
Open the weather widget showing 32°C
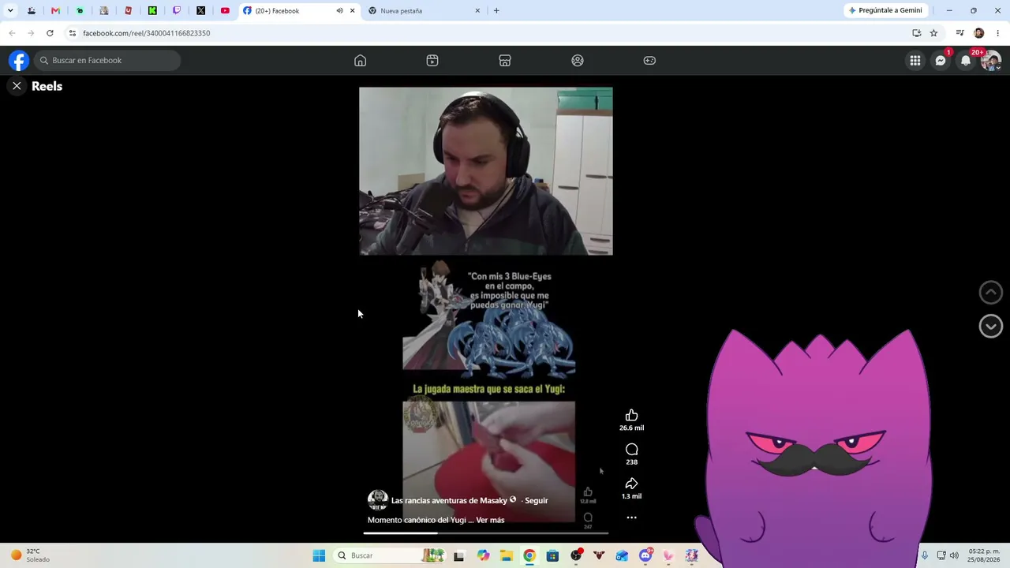click(x=30, y=555)
